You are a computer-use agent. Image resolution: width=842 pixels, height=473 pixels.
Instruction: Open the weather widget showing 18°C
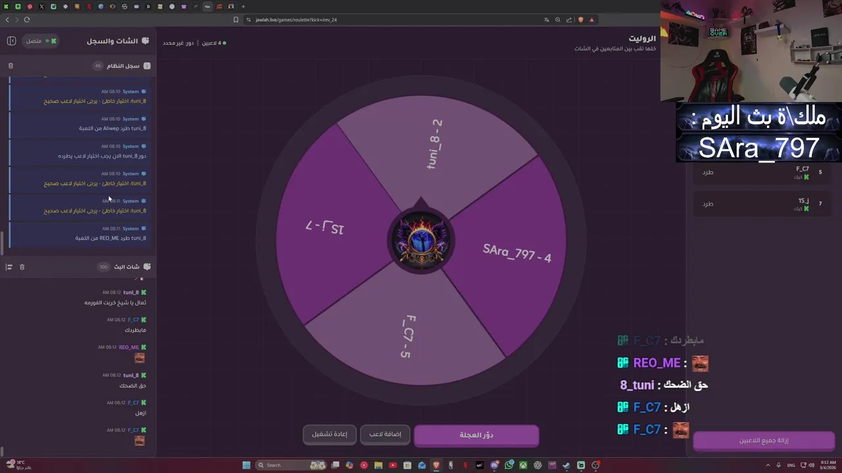(x=17, y=464)
